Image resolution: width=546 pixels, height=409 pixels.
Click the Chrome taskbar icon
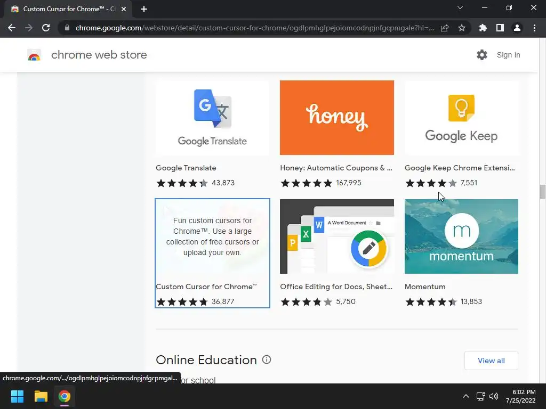65,396
